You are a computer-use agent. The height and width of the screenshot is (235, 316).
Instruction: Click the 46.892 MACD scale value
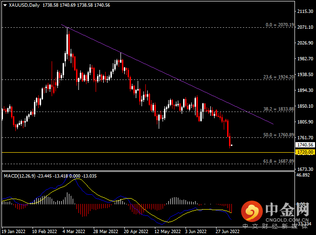tap(303, 175)
